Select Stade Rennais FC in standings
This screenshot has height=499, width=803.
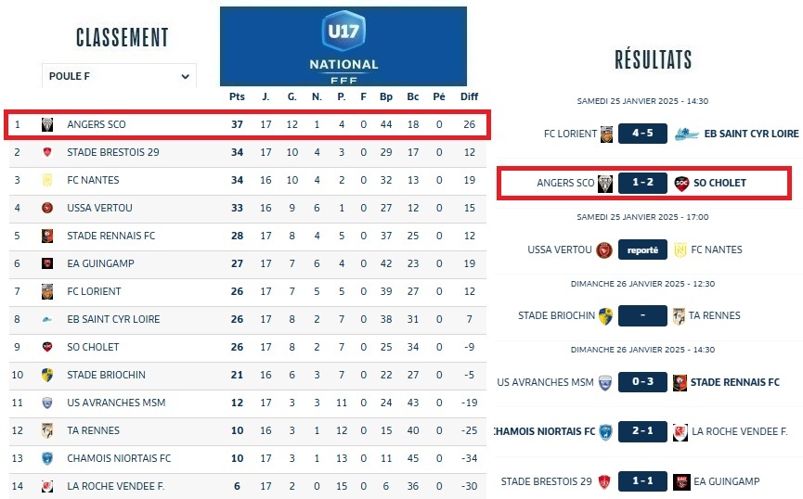[110, 236]
